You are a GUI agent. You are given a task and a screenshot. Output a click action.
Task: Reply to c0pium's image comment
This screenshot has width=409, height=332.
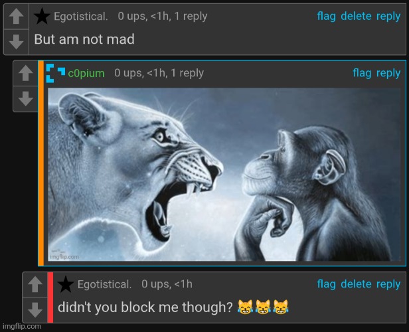click(x=388, y=73)
